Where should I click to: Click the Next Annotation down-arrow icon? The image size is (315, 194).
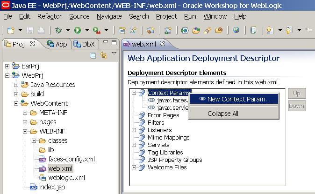point(270,30)
